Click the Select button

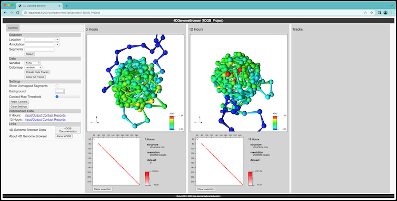(29, 54)
